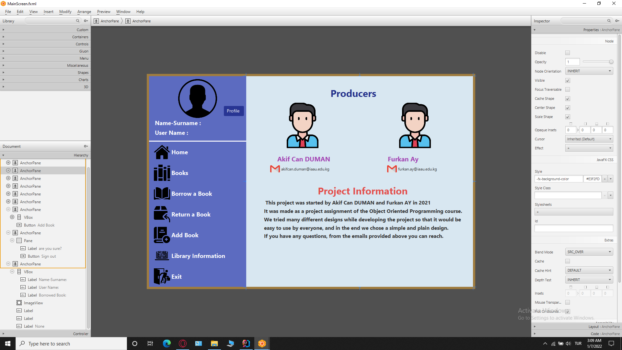This screenshot has height=350, width=622.
Task: Click Gmail icon next to akifcan.duman email
Action: pyautogui.click(x=275, y=169)
